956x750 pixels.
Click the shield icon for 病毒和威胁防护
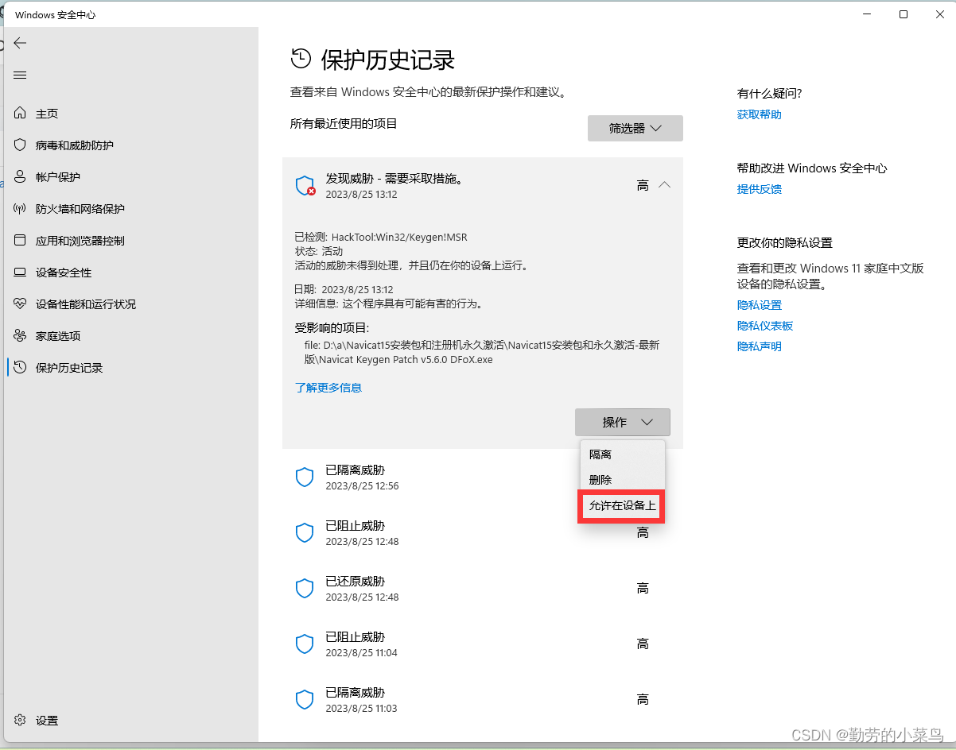[x=21, y=145]
